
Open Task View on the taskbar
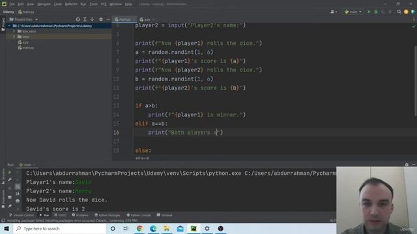pyautogui.click(x=126, y=228)
